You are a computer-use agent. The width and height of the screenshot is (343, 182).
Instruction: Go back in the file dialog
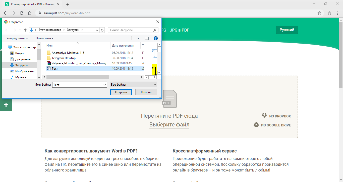pyautogui.click(x=7, y=30)
